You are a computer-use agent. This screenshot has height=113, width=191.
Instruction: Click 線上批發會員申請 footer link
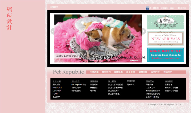[115, 88]
